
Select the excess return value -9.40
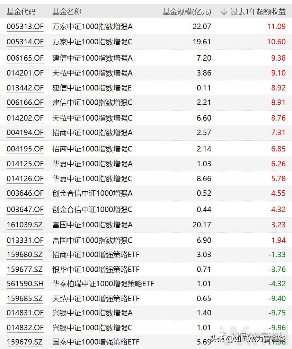277,298
